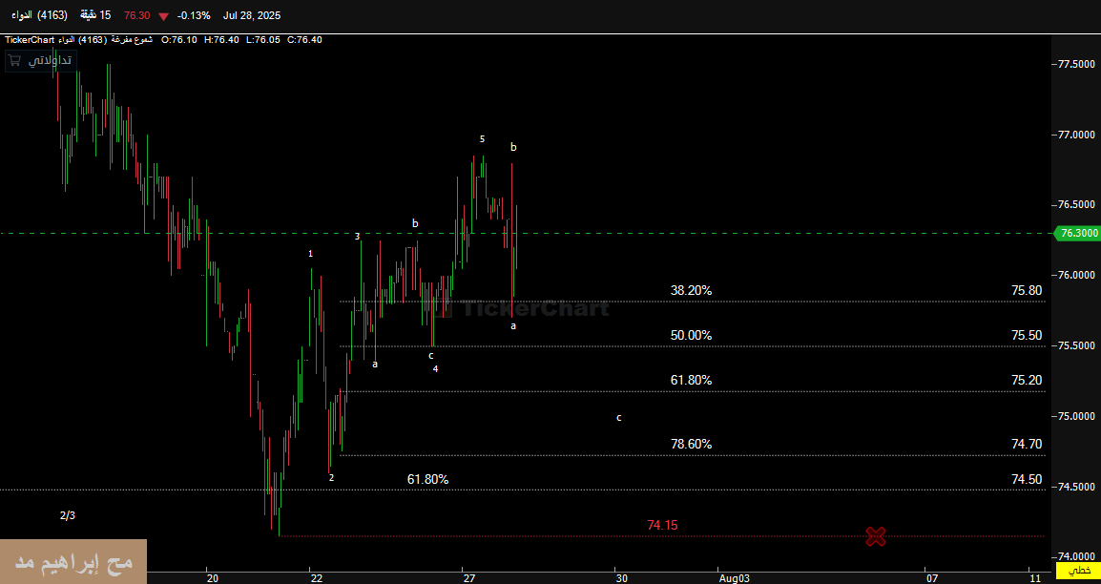Click the shopping cart icon beside تداولاتي
The height and width of the screenshot is (584, 1101).
[14, 61]
